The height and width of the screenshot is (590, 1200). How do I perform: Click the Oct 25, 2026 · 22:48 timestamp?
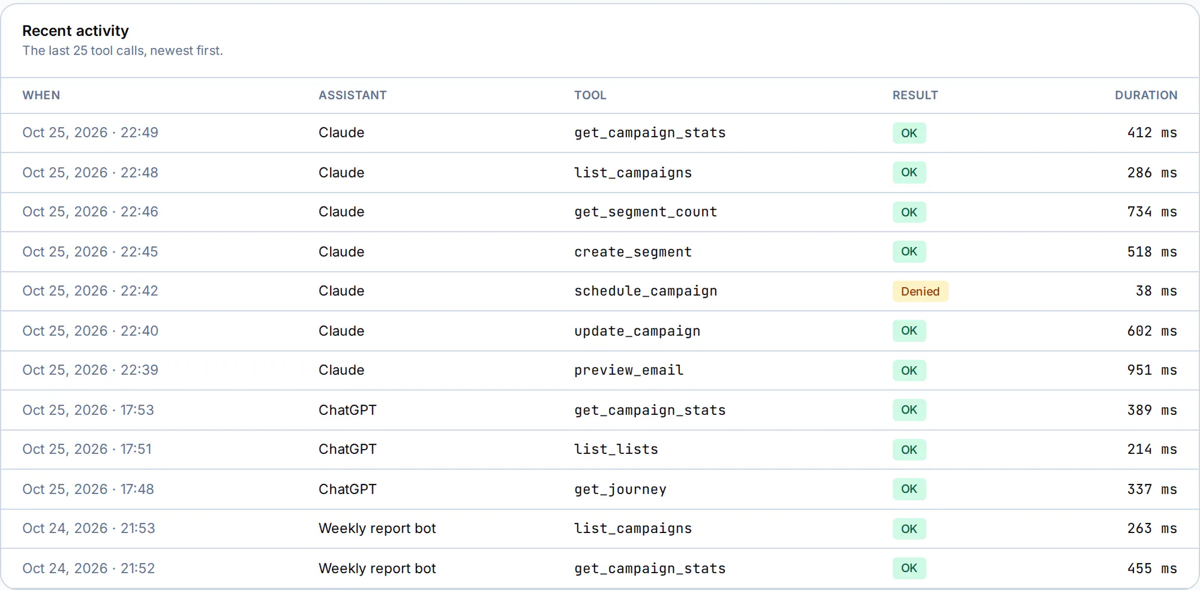[x=91, y=173]
